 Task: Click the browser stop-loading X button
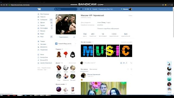pos(7,5)
